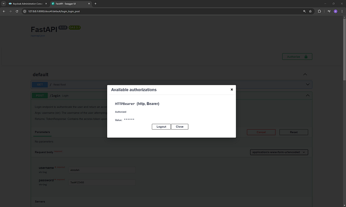Click the password input field
Viewport: 346px width, 207px height.
[102, 182]
